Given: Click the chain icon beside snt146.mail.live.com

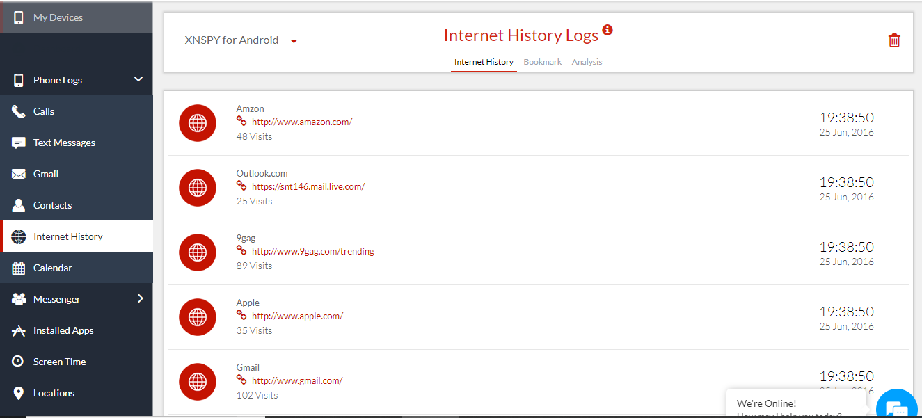Looking at the screenshot, I should [241, 186].
